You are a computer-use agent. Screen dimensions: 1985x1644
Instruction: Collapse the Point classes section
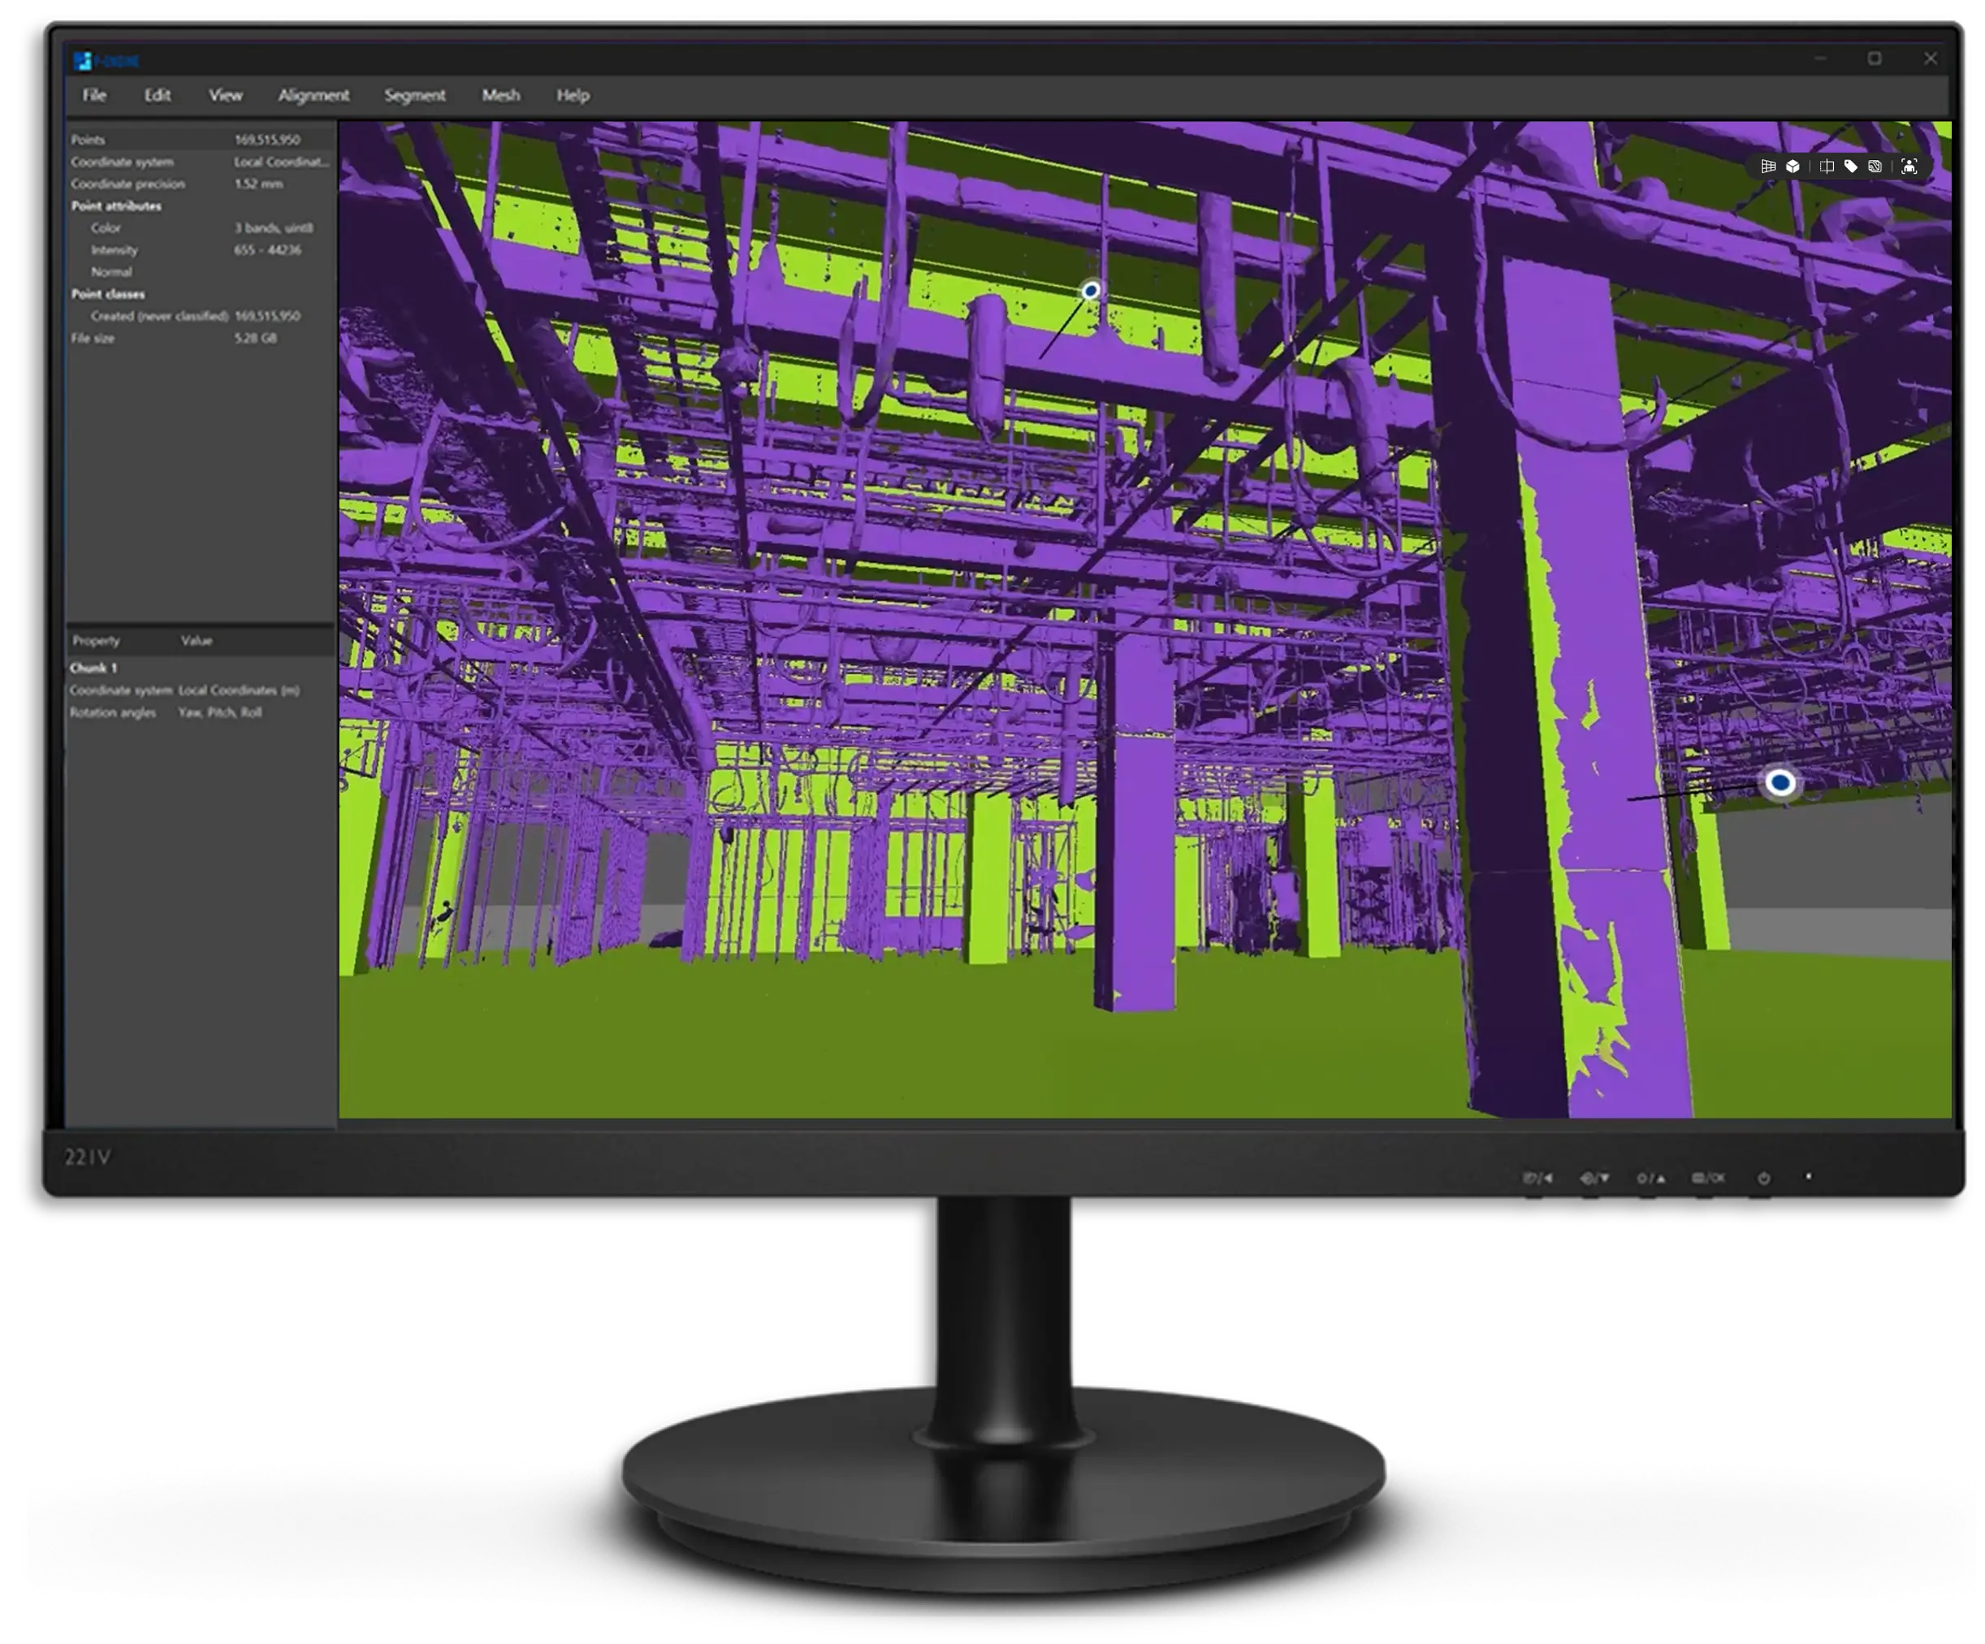[107, 294]
